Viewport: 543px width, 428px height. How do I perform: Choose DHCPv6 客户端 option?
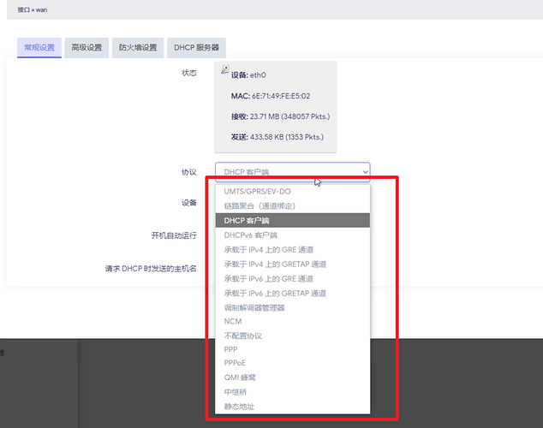coord(293,235)
